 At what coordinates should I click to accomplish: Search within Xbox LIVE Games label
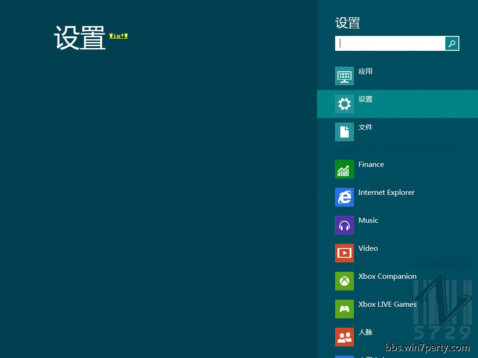coord(387,304)
